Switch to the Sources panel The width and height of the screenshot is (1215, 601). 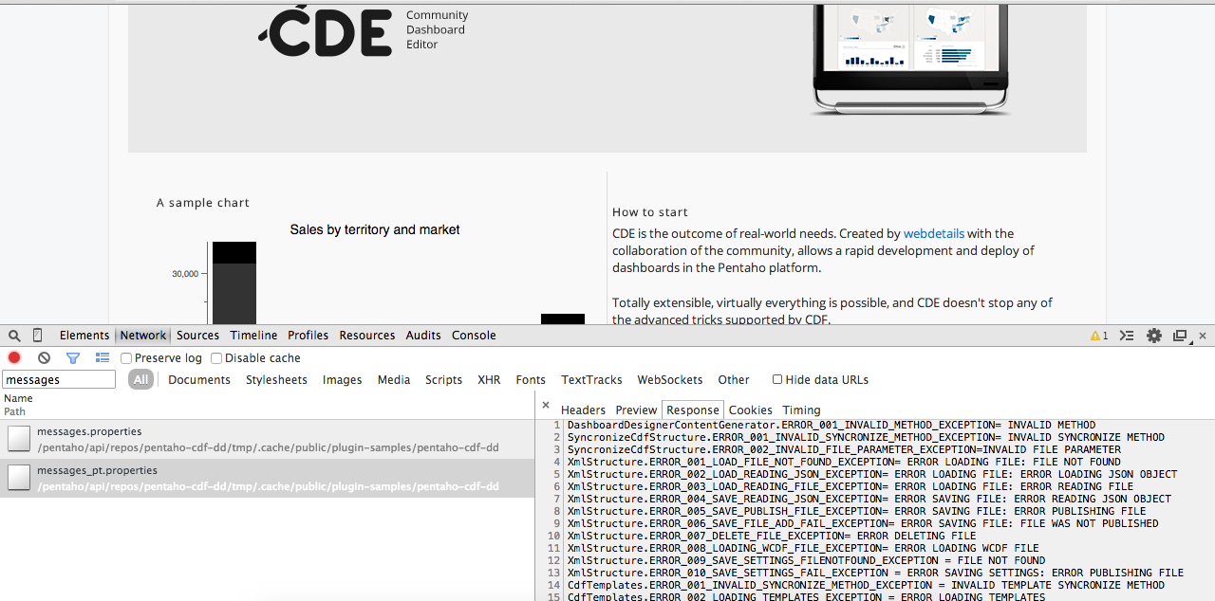pos(197,336)
